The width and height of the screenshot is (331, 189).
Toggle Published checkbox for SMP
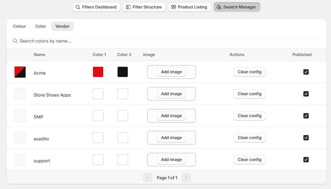click(306, 116)
